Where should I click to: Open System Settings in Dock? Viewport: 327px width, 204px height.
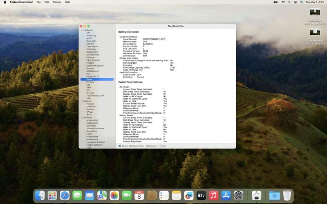[x=238, y=196]
